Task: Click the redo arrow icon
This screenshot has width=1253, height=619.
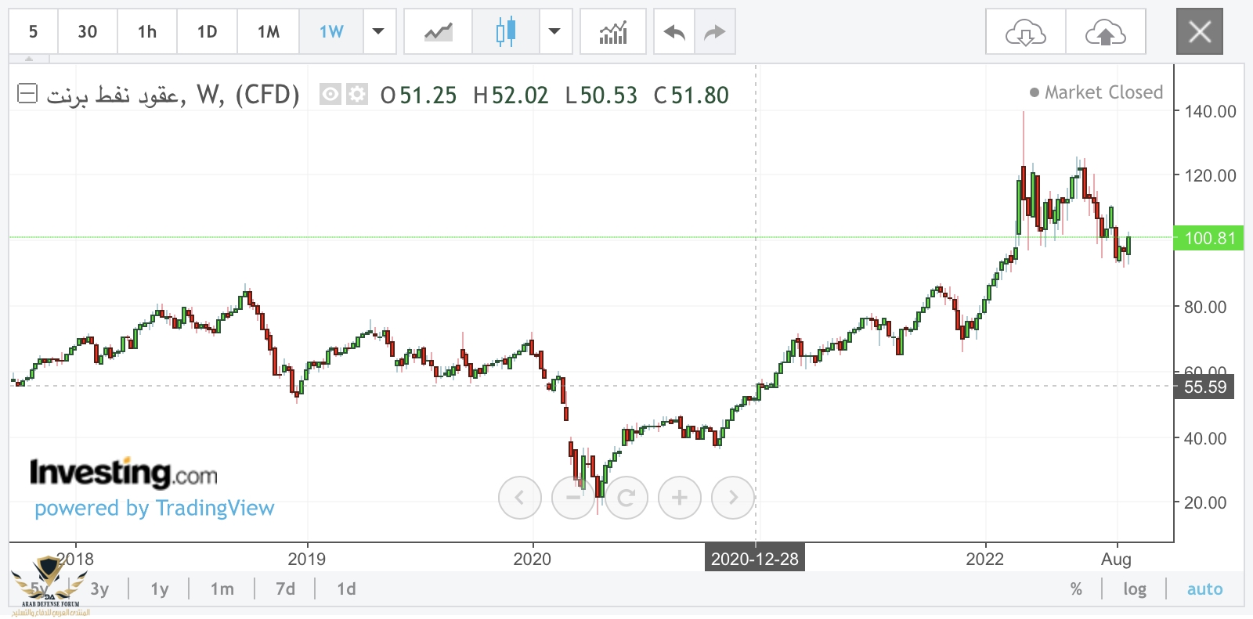Action: [x=715, y=32]
